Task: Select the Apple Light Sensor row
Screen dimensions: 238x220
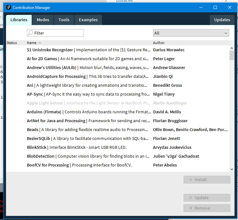Action: coord(118,103)
